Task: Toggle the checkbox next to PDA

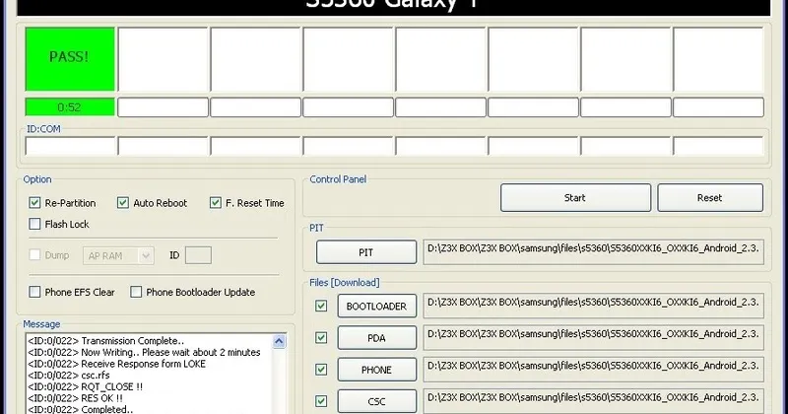Action: [x=321, y=338]
